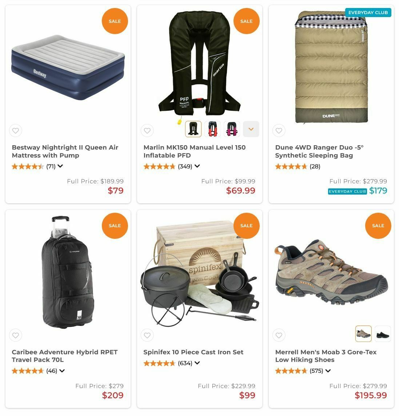This screenshot has height=416, width=399.
Task: Select the red Marlin PFD colour swatch
Action: (x=213, y=129)
